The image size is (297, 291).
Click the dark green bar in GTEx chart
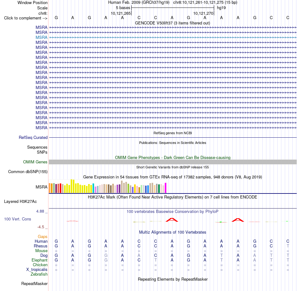(x=159, y=189)
